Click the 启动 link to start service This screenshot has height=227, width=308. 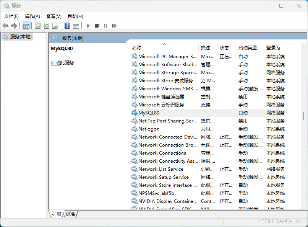pos(55,63)
